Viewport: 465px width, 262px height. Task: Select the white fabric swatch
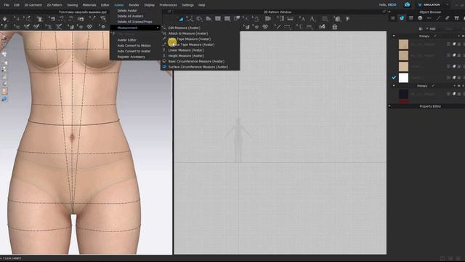tap(403, 78)
